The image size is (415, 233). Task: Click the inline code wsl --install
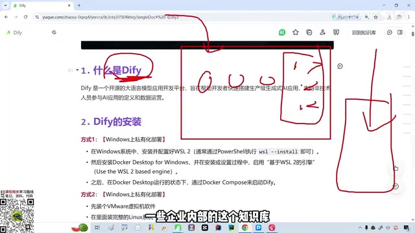[278, 151]
